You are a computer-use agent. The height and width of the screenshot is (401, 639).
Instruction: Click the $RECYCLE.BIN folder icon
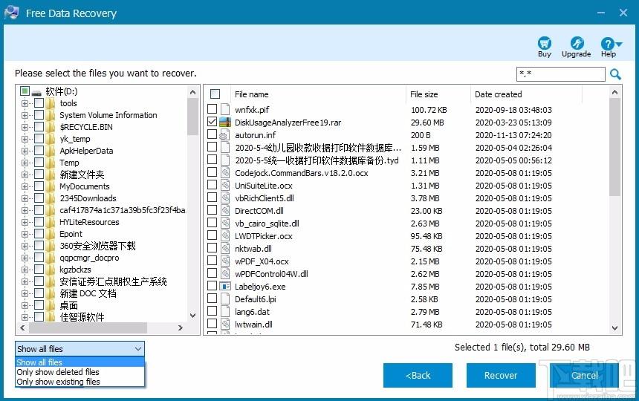[50, 126]
